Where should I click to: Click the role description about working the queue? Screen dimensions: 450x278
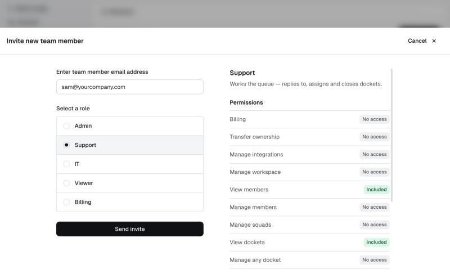click(x=305, y=84)
